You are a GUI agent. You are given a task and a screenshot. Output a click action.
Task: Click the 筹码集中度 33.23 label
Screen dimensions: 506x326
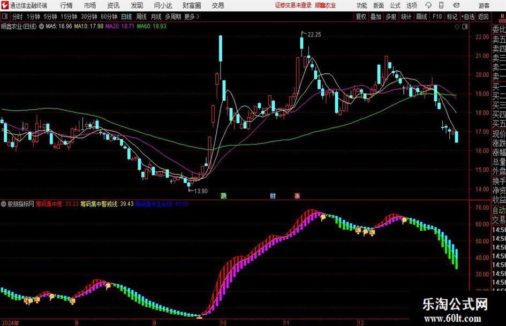pos(57,204)
